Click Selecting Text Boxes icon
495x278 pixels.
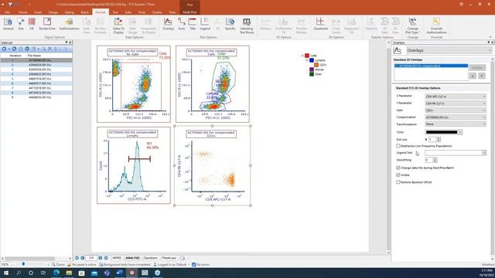[247, 25]
